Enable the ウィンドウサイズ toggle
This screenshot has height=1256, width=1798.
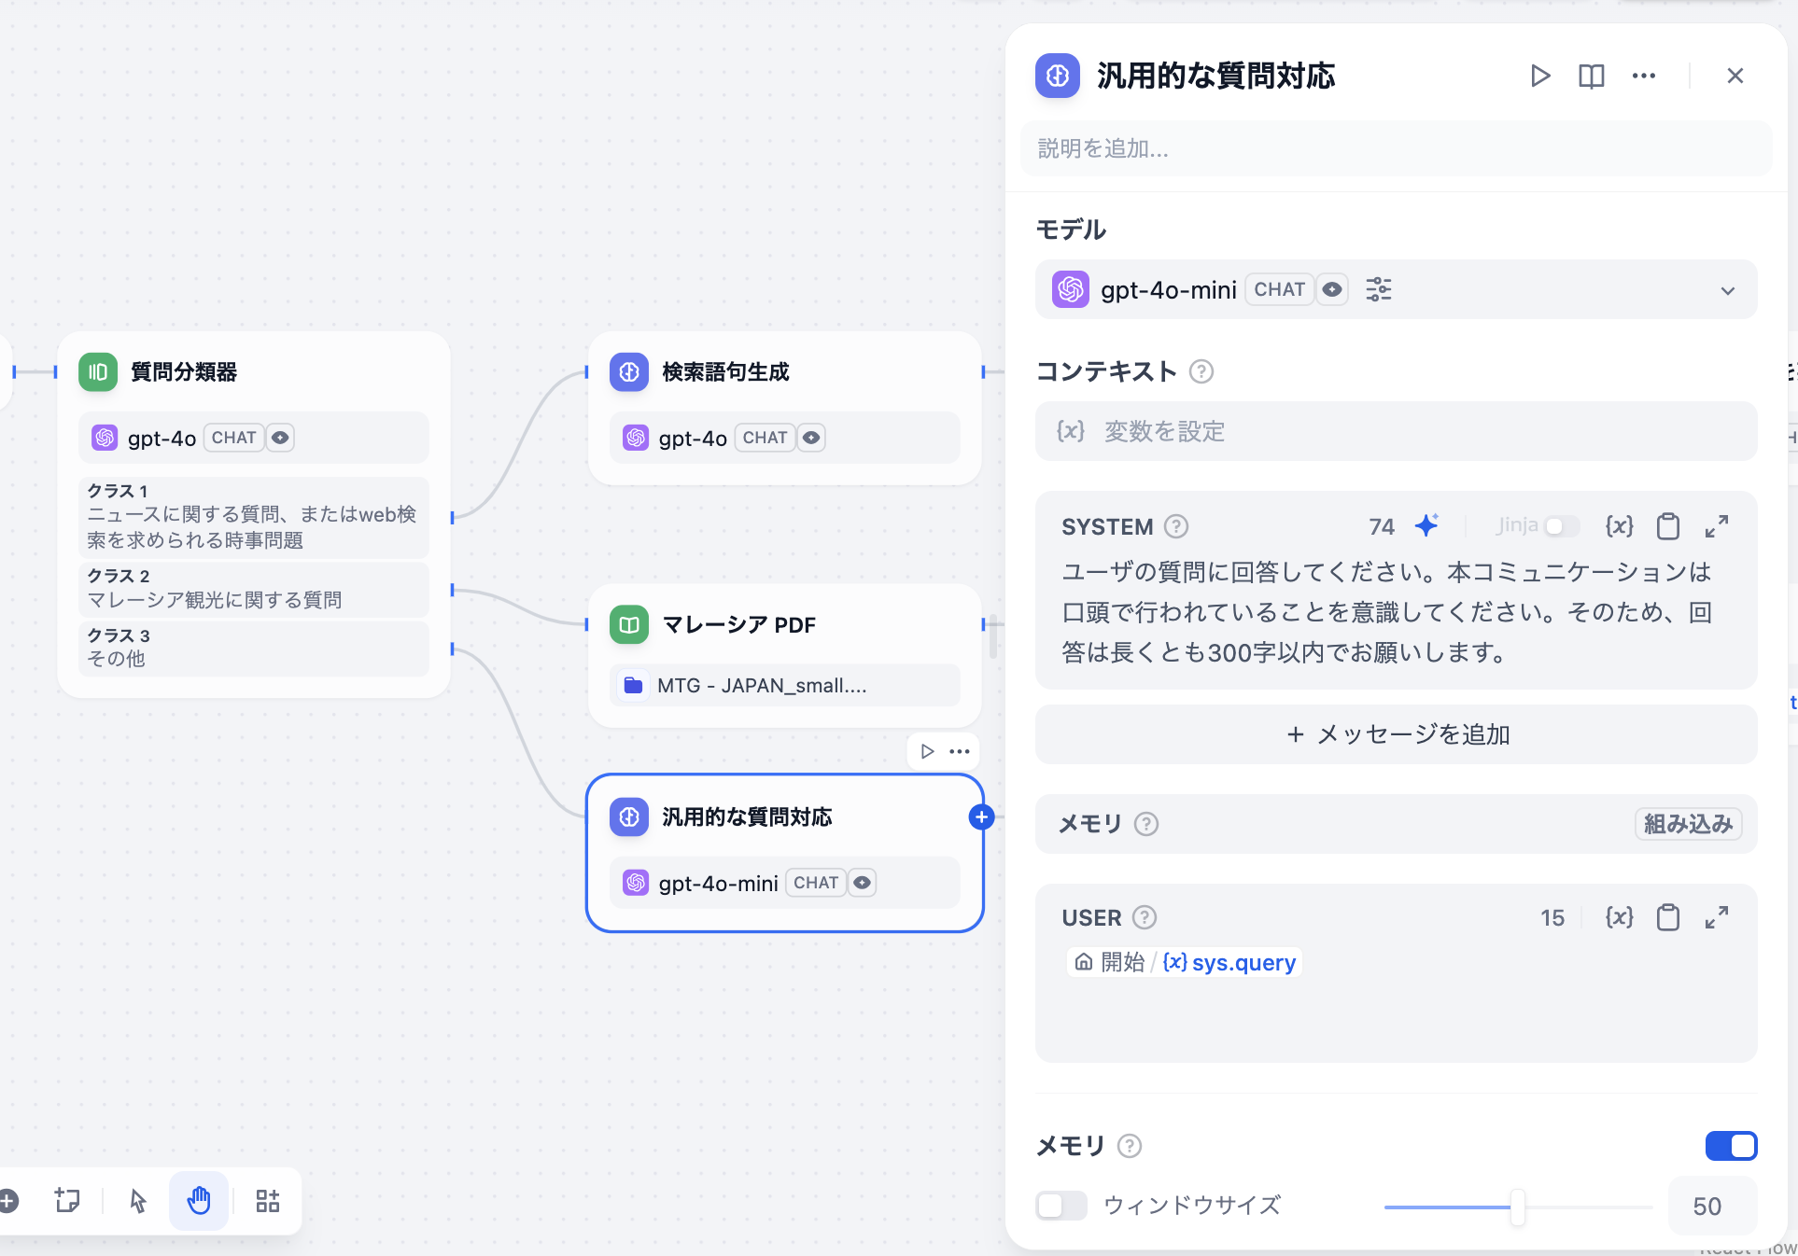[x=1061, y=1206]
